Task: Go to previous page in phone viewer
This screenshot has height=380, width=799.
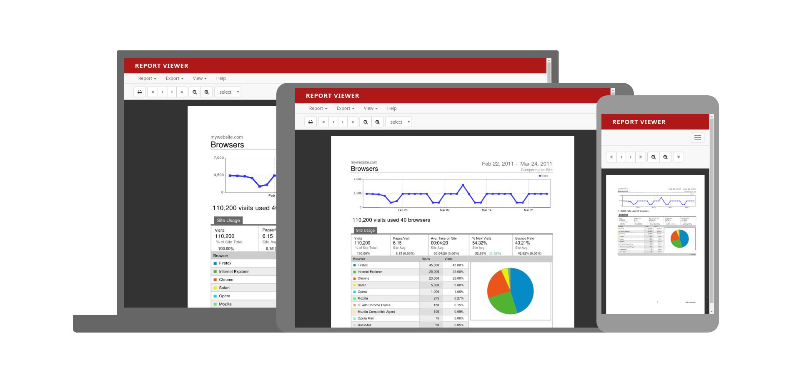Action: click(621, 157)
